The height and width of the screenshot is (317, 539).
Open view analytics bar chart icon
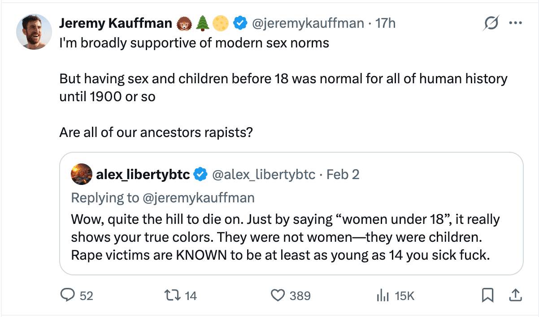click(381, 295)
